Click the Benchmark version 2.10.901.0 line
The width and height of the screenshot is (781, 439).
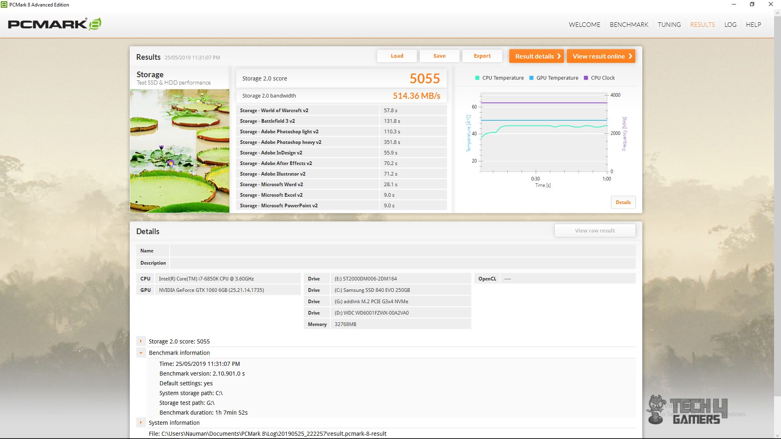coord(202,374)
